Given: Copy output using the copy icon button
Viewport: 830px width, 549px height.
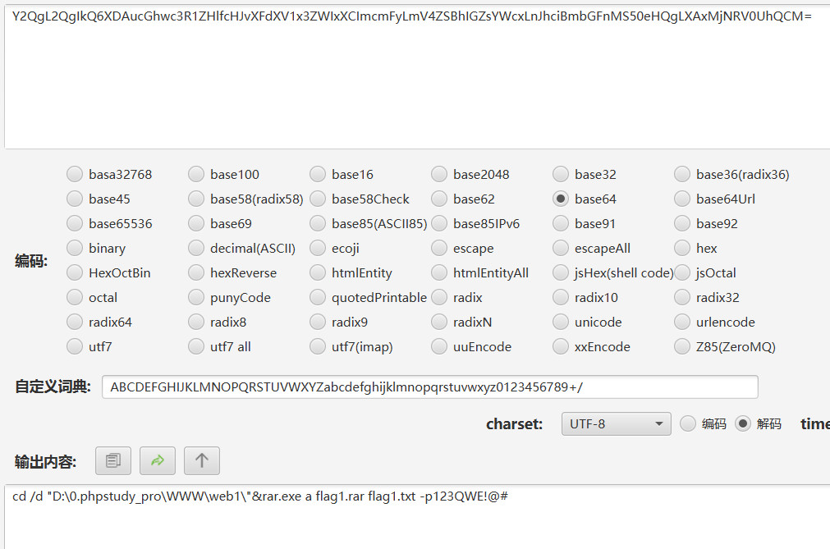Looking at the screenshot, I should tap(113, 460).
